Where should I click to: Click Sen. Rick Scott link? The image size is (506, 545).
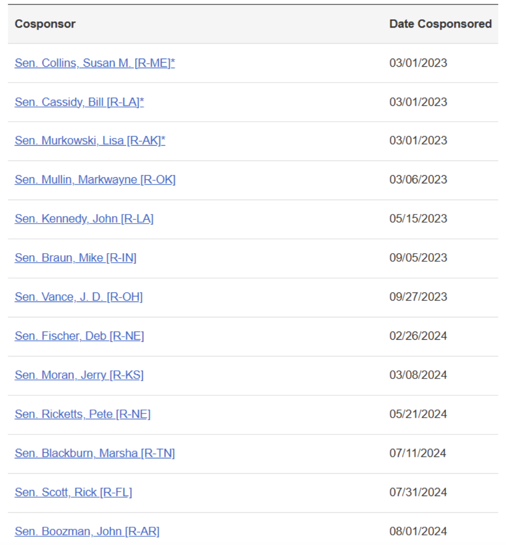(x=73, y=493)
